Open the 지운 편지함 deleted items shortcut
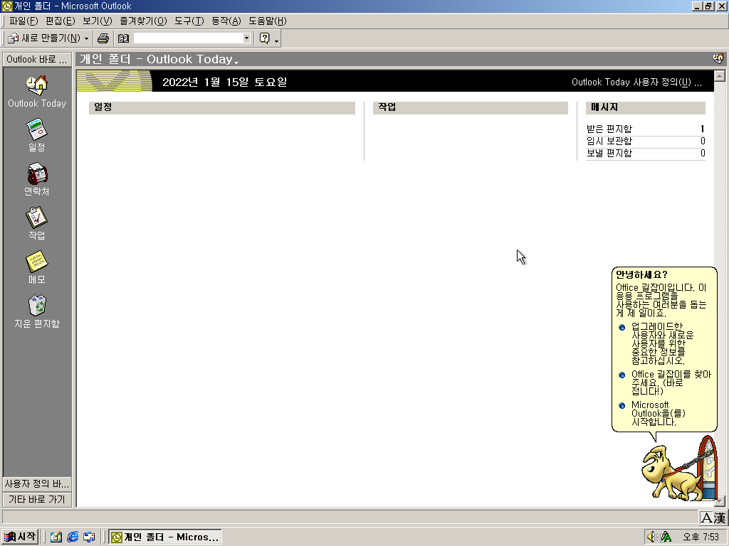This screenshot has width=729, height=546. pyautogui.click(x=37, y=311)
